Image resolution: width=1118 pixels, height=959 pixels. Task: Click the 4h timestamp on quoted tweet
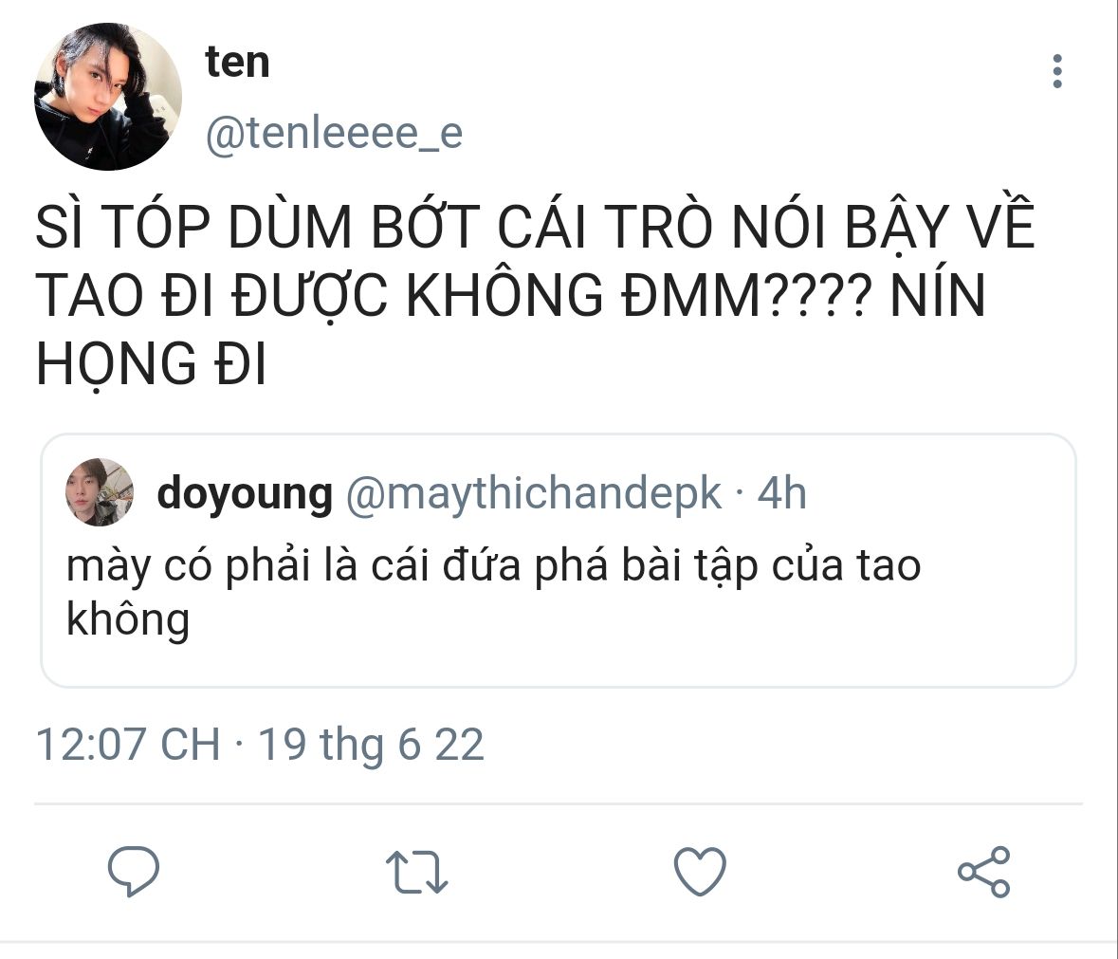(x=781, y=492)
